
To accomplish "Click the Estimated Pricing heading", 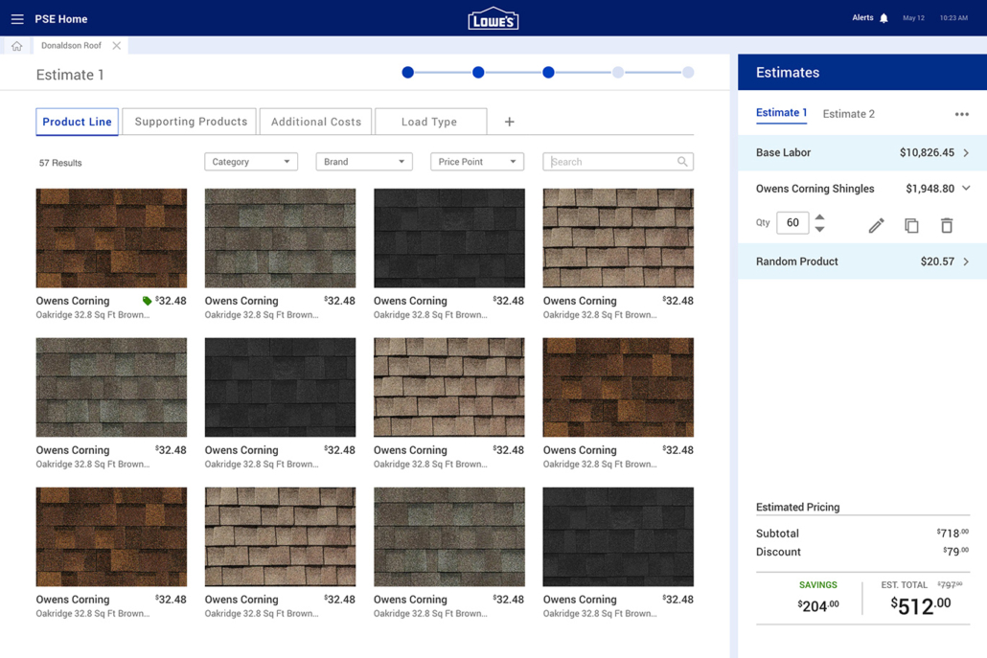I will coord(797,507).
